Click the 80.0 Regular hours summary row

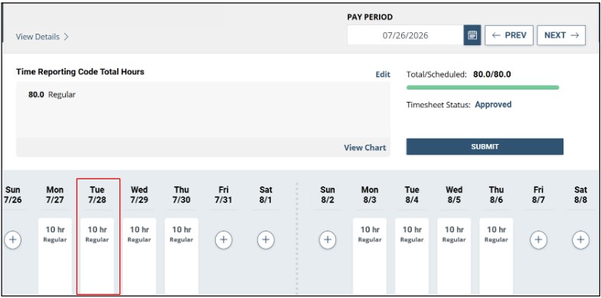coord(52,95)
